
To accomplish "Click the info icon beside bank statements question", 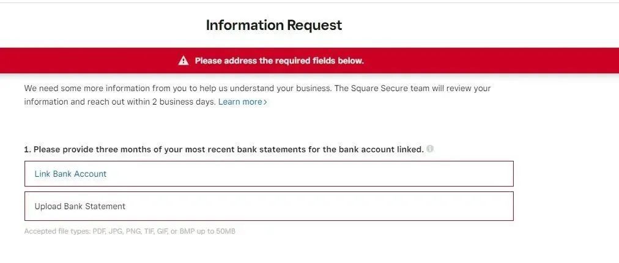I will (430, 149).
